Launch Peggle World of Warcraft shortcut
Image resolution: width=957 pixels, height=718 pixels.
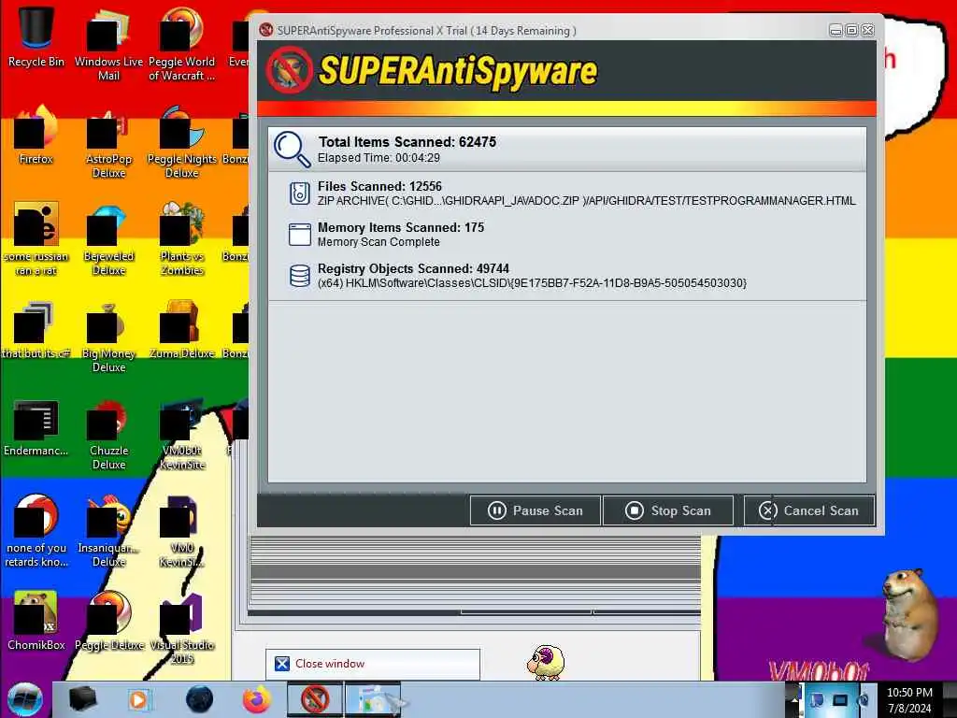pos(181,44)
